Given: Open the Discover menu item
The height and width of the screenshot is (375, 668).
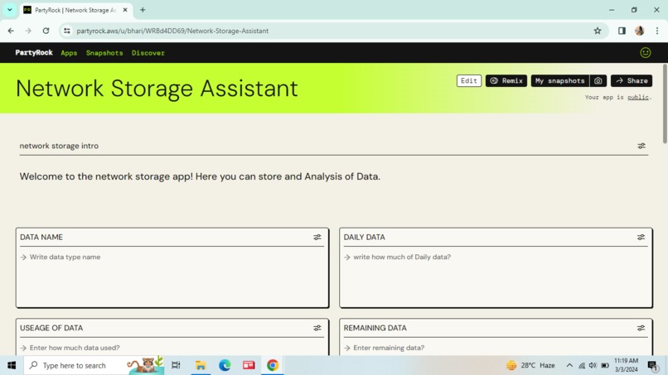Looking at the screenshot, I should [148, 53].
